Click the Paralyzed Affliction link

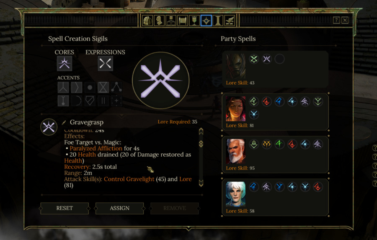pyautogui.click(x=96, y=148)
